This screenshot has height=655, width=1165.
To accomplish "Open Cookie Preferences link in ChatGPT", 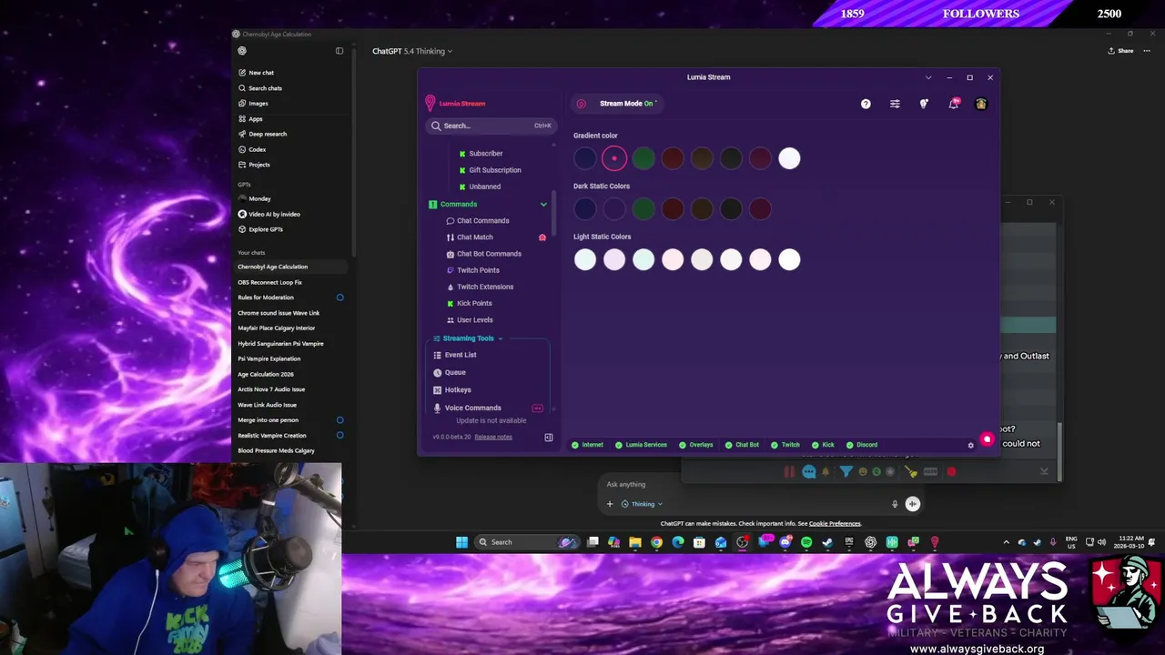I will pyautogui.click(x=835, y=524).
